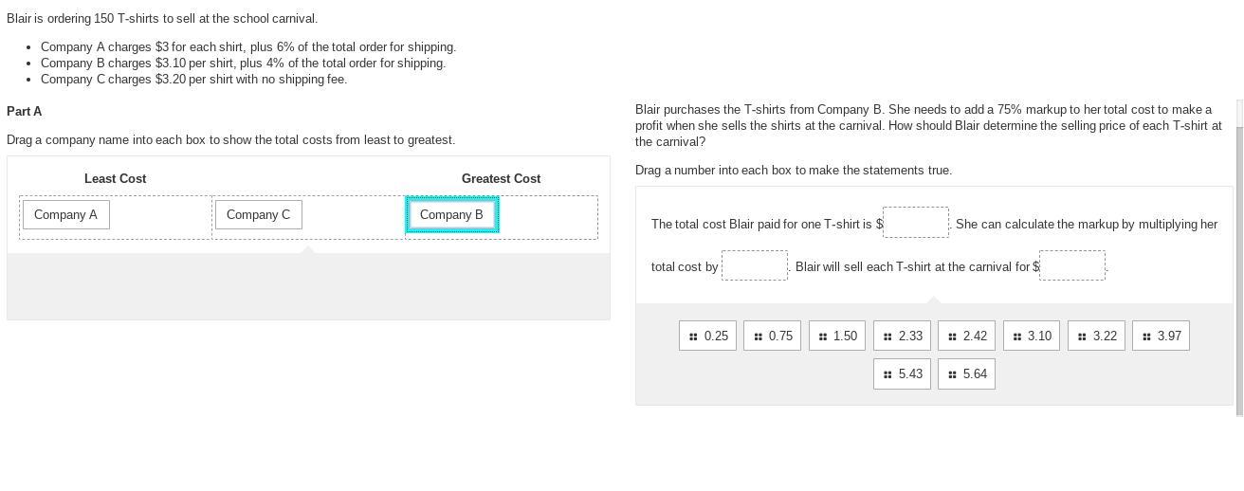The image size is (1244, 491).
Task: Click the drag handle on the 0.25 tile
Action: [x=693, y=336]
